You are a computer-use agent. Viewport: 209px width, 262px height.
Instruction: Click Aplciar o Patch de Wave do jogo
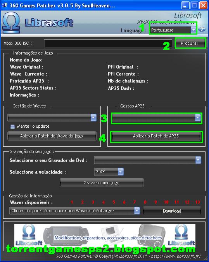(52, 136)
